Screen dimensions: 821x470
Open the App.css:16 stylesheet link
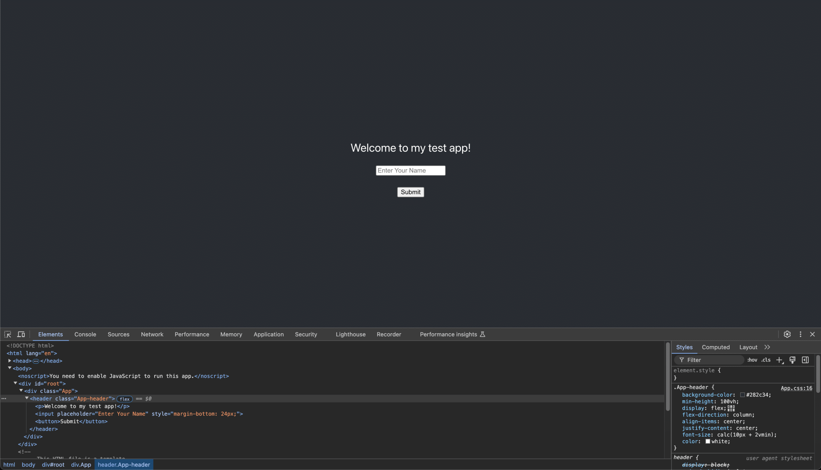(x=796, y=388)
